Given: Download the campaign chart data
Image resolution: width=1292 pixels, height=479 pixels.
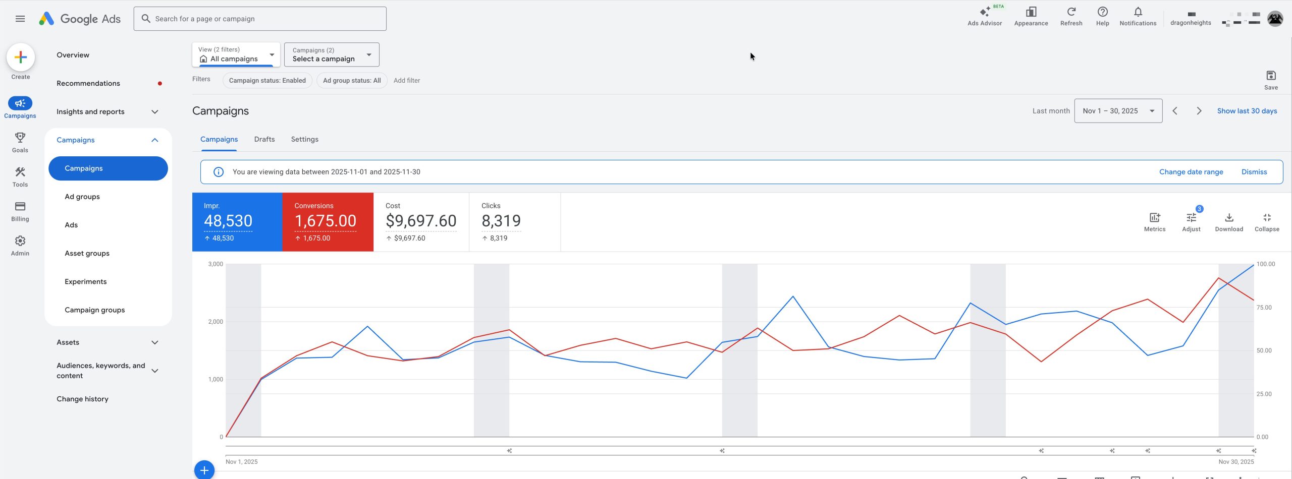Looking at the screenshot, I should coord(1228,221).
